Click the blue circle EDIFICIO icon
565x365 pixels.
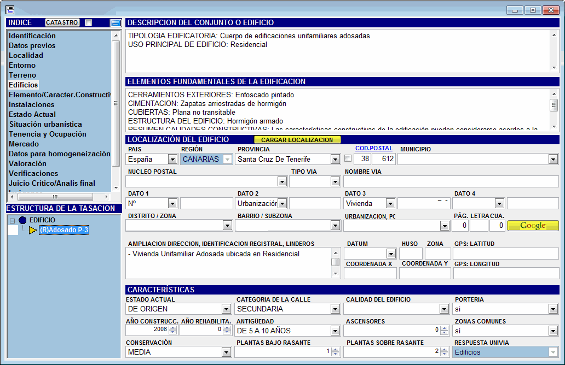(x=22, y=220)
